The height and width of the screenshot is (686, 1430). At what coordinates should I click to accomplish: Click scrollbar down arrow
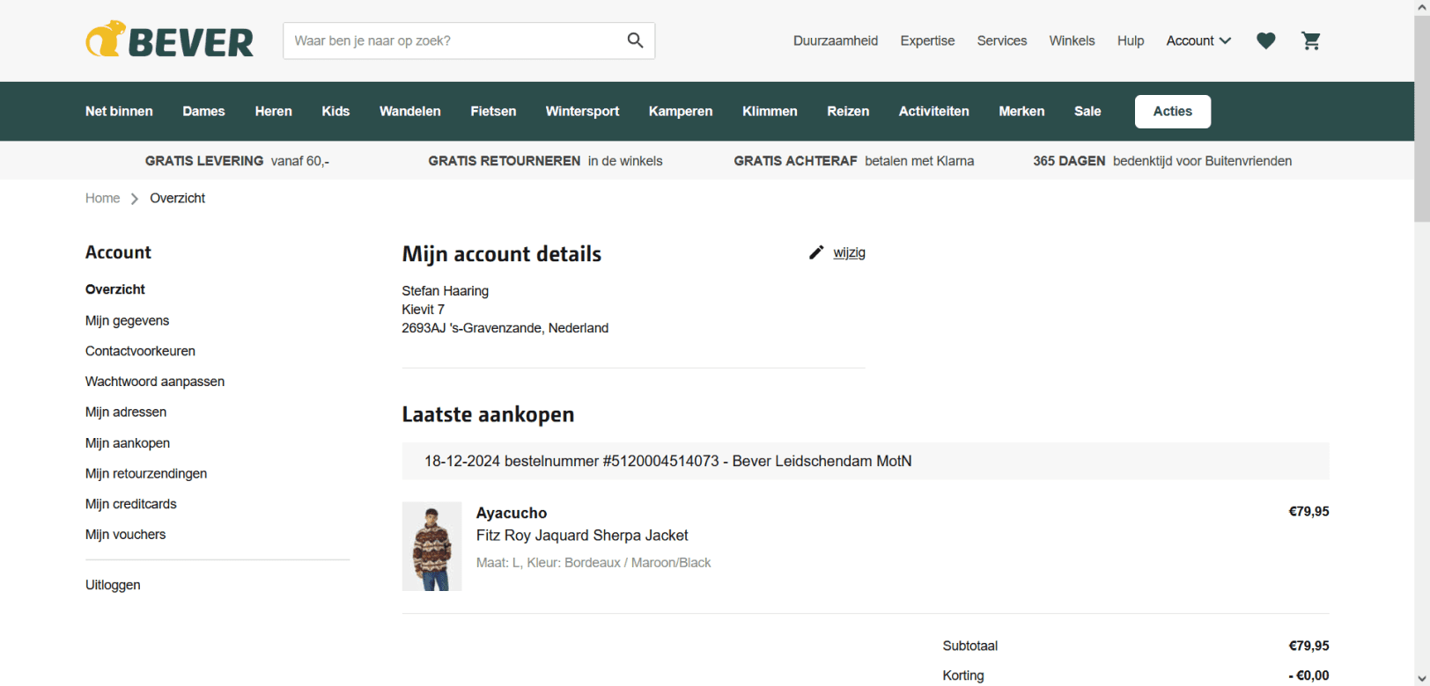click(1422, 679)
